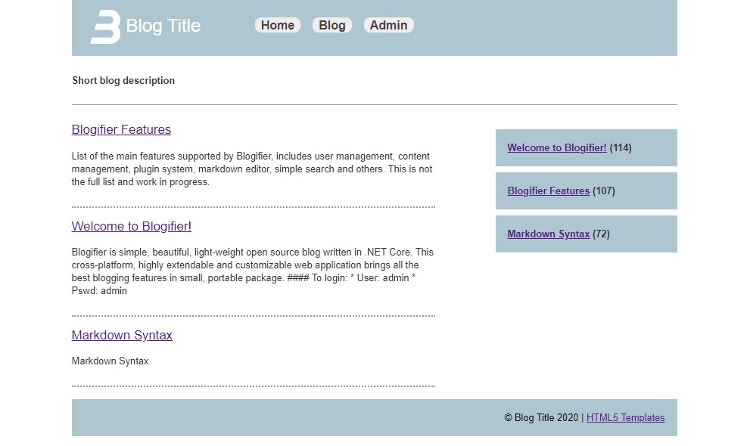Select 'Blogifier Features' in the sidebar
750x446 pixels.
[x=548, y=190]
